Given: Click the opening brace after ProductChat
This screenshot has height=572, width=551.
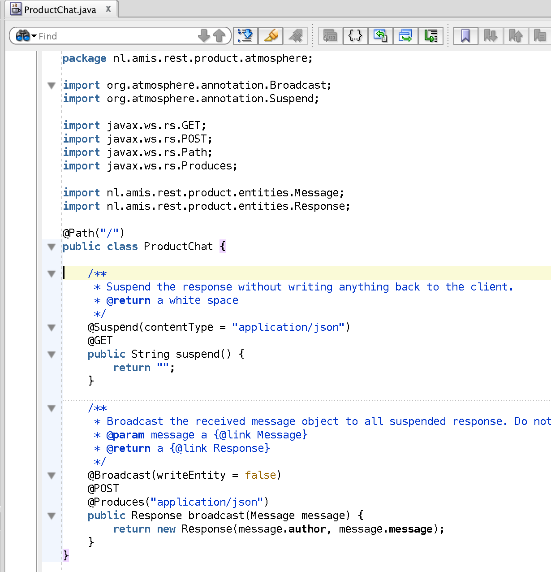Looking at the screenshot, I should point(223,247).
